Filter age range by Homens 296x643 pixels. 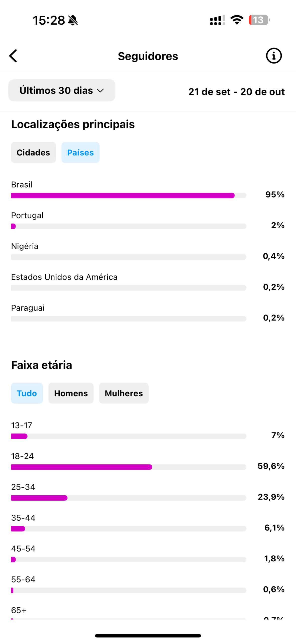pos(71,393)
